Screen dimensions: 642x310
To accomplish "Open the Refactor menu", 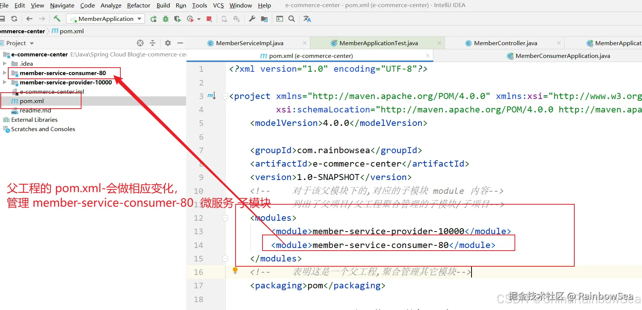I will (x=139, y=5).
